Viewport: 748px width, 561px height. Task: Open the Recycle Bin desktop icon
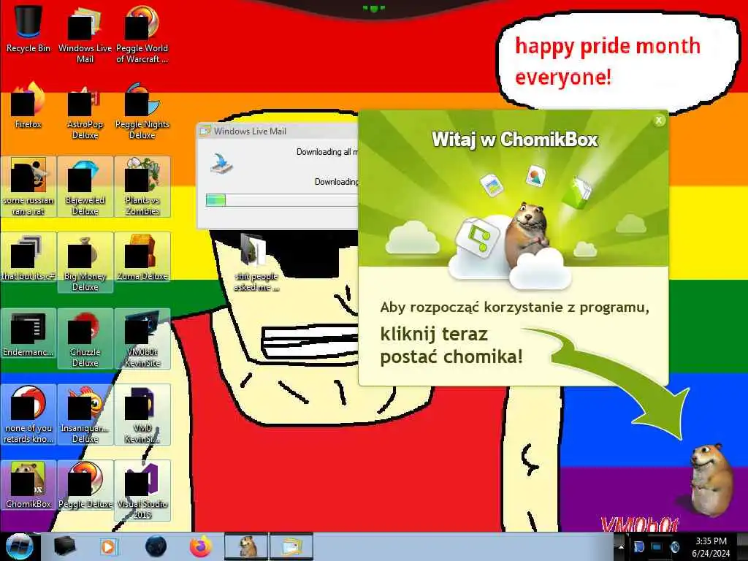coord(28,28)
